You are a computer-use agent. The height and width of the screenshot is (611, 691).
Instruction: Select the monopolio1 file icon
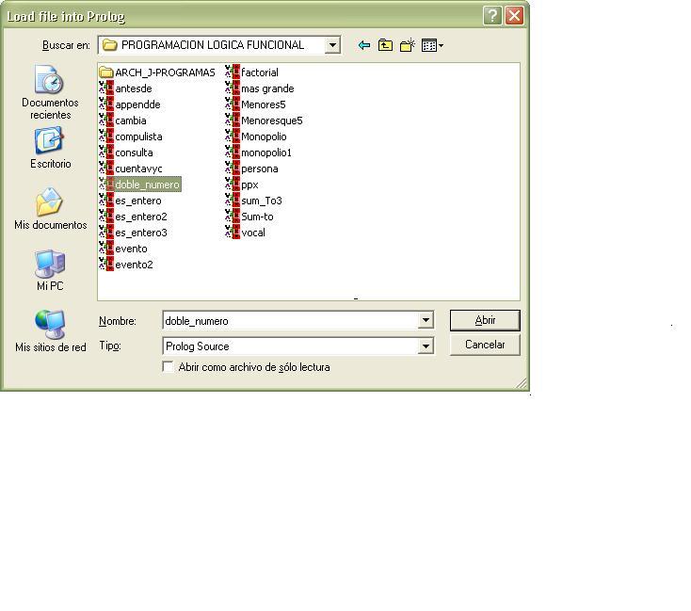233,153
